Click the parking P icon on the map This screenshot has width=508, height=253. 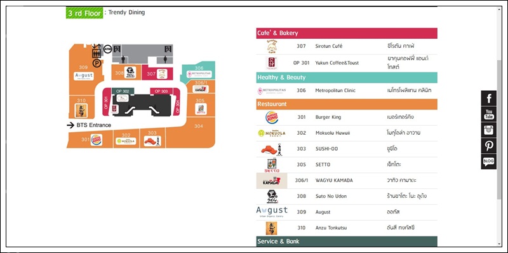point(97,63)
